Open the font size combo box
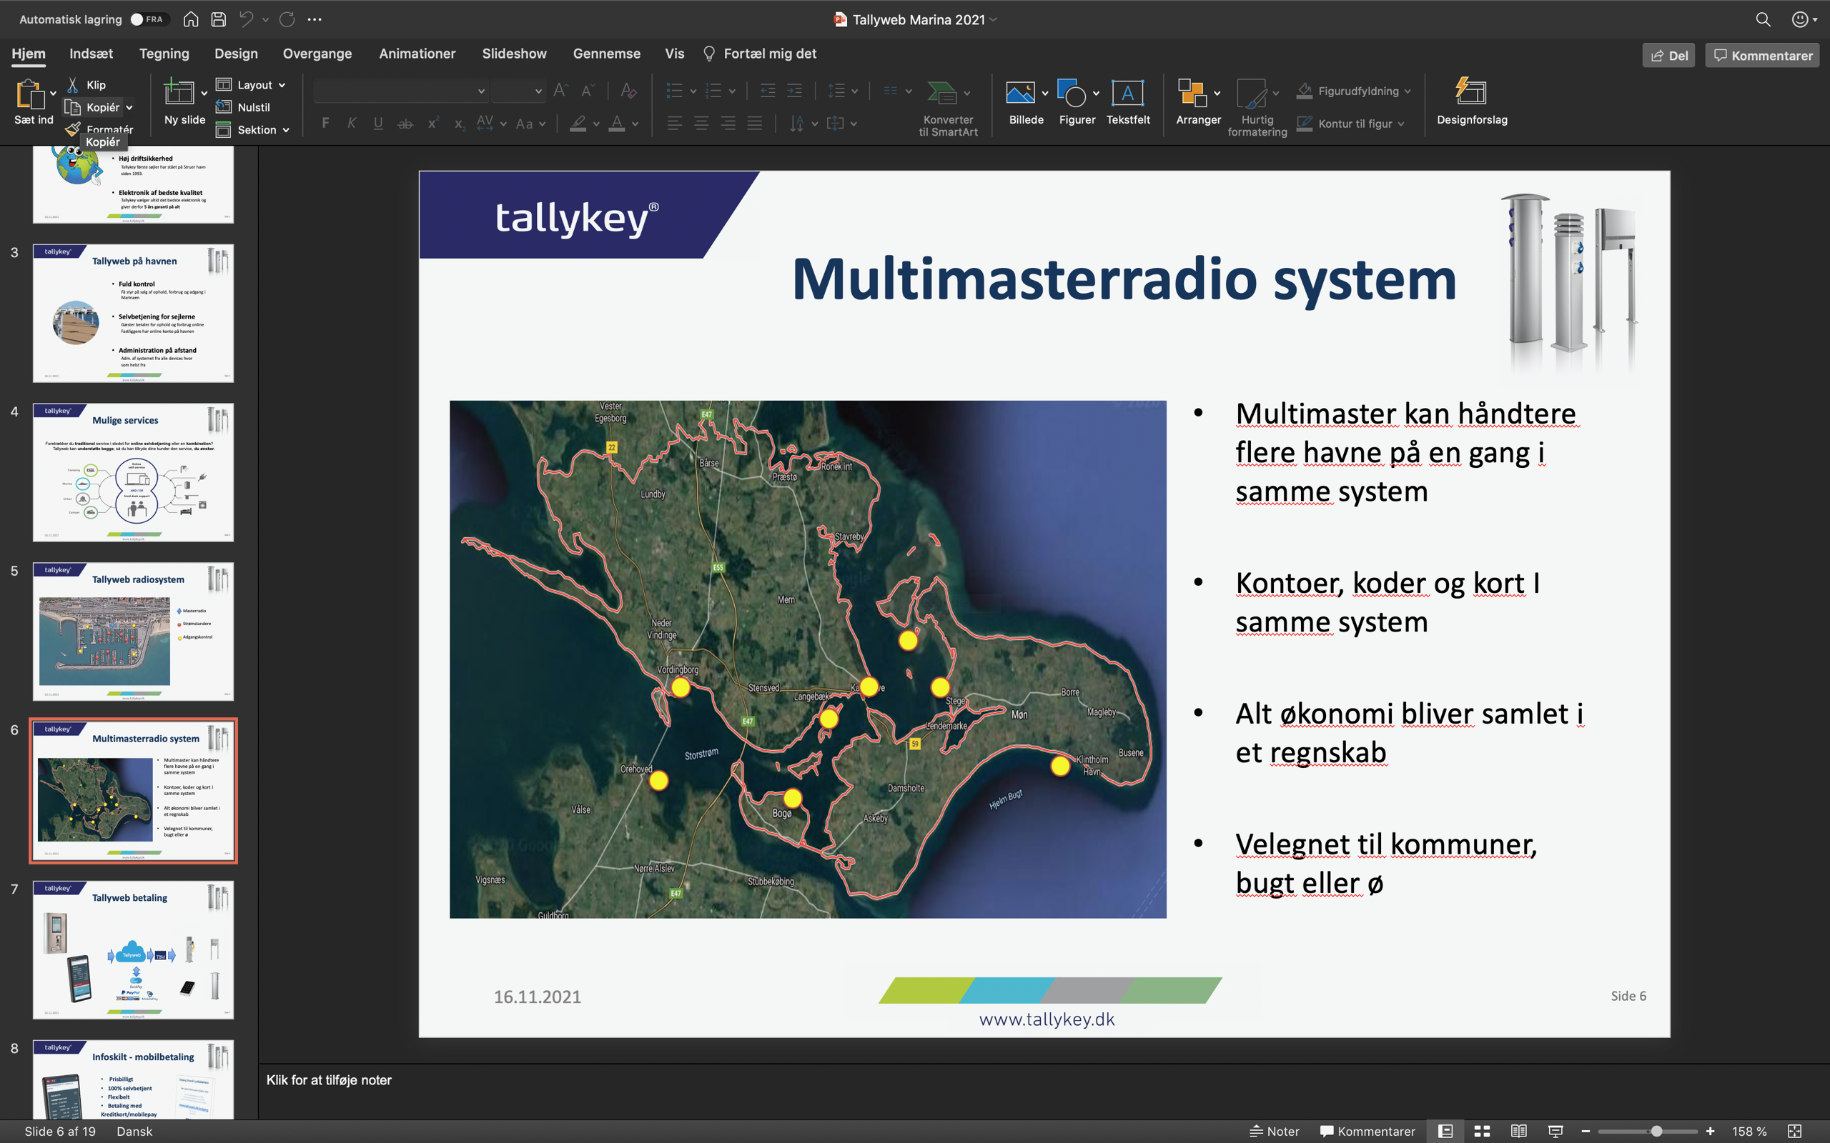The width and height of the screenshot is (1830, 1143). pos(518,91)
